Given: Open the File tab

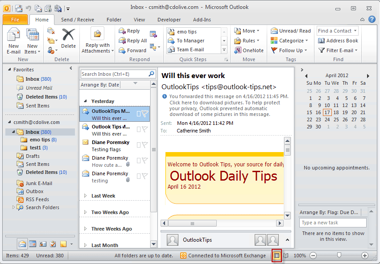Looking at the screenshot, I should tap(15, 20).
